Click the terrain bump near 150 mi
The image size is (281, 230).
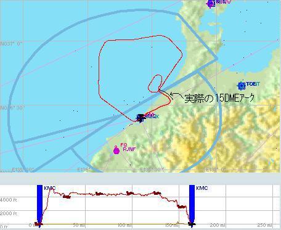[x=178, y=223]
